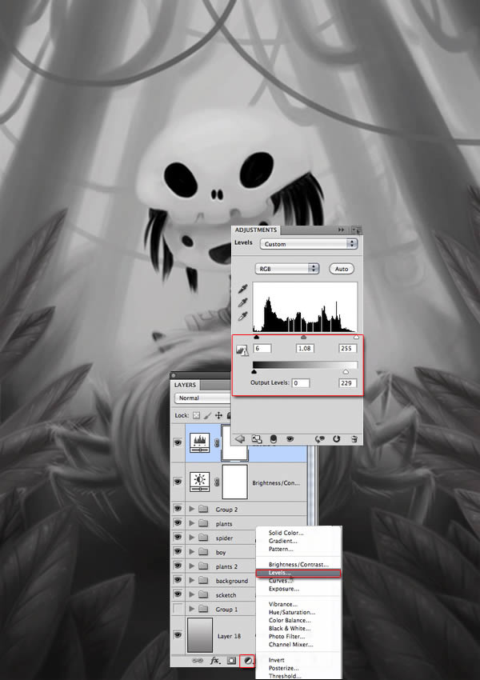The image size is (480, 680).
Task: Switch to the Layers tab
Action: click(186, 385)
